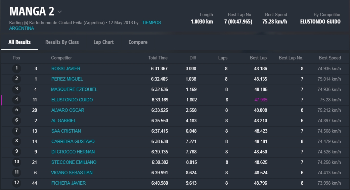Sort by the Best Lap column header

coord(258,58)
